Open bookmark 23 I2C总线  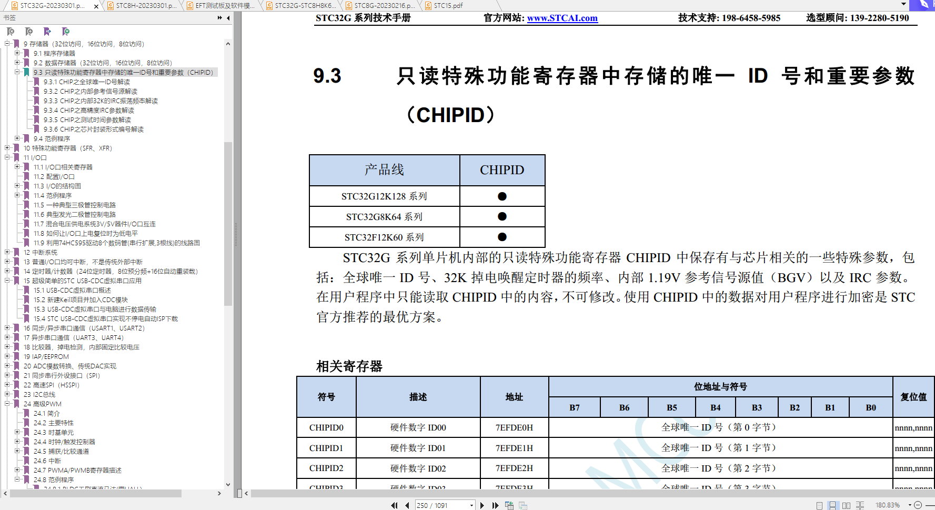click(39, 394)
